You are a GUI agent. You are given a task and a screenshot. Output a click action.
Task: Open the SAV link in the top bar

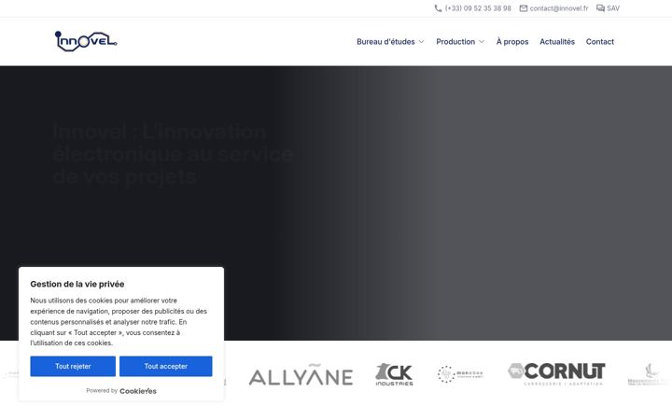click(x=613, y=8)
